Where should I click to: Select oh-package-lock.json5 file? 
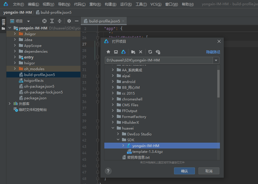point(44,92)
